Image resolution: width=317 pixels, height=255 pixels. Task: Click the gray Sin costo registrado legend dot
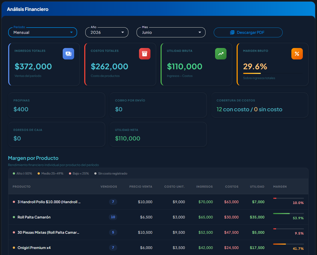pyautogui.click(x=95, y=173)
